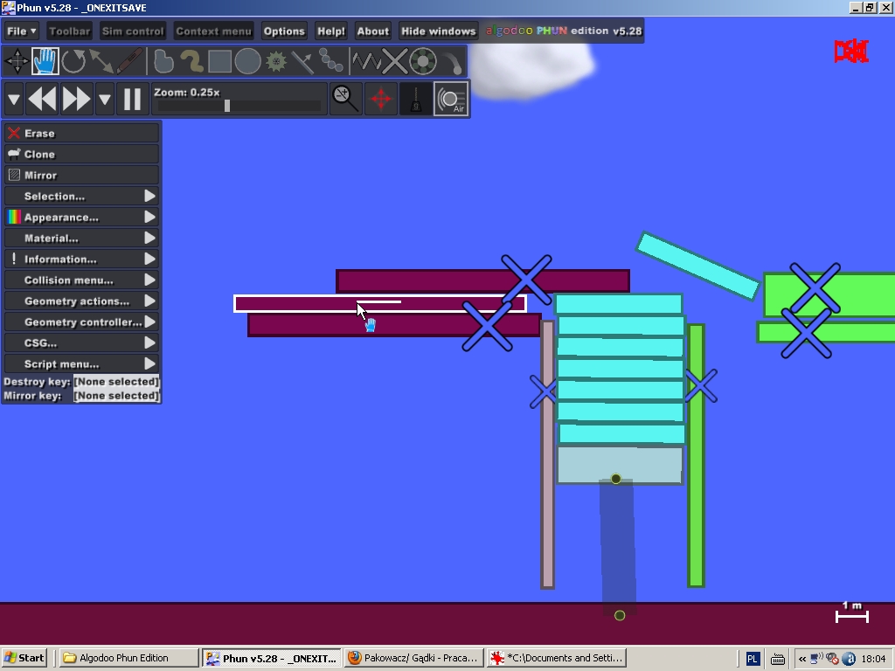The width and height of the screenshot is (895, 671).
Task: Select the Box shape tool
Action: [x=219, y=61]
